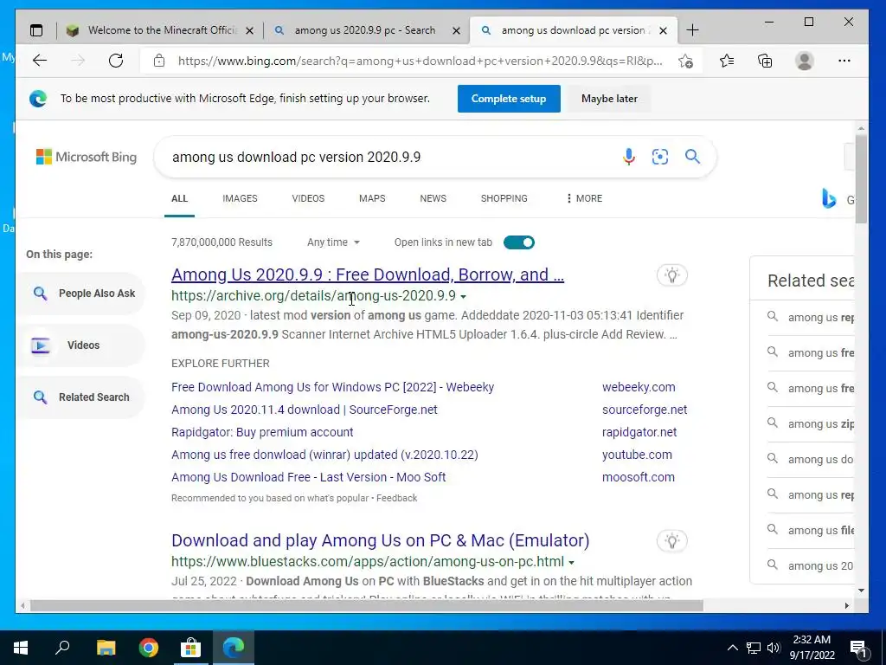The image size is (886, 665).
Task: Open visual search camera icon
Action: pos(660,157)
